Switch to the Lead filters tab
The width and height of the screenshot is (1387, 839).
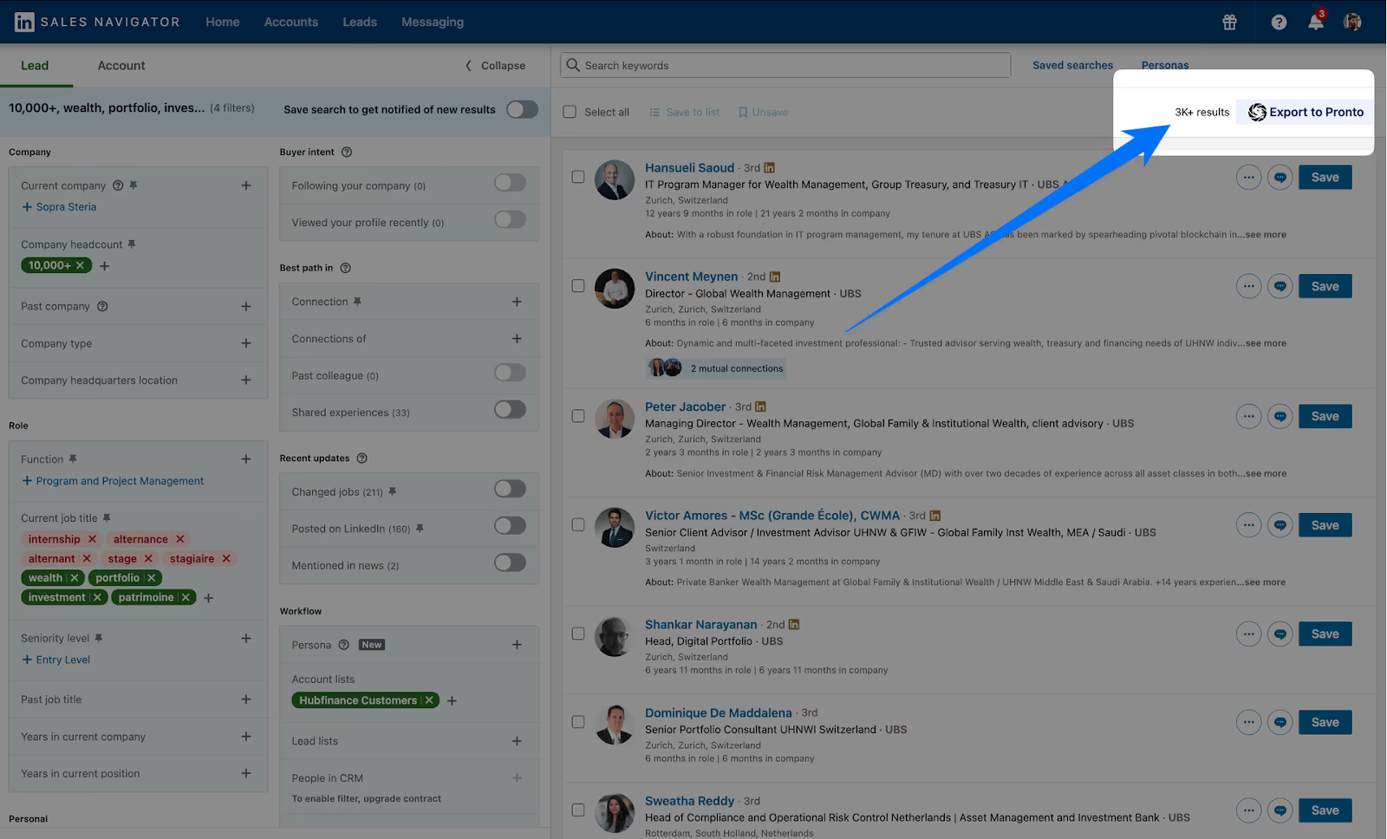pos(35,66)
